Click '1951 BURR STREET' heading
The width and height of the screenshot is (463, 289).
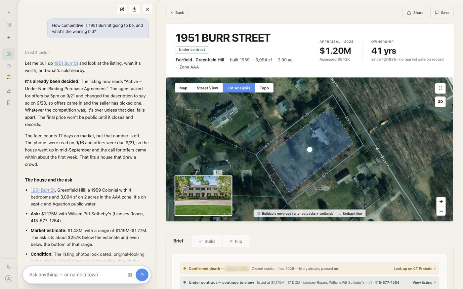tap(223, 38)
